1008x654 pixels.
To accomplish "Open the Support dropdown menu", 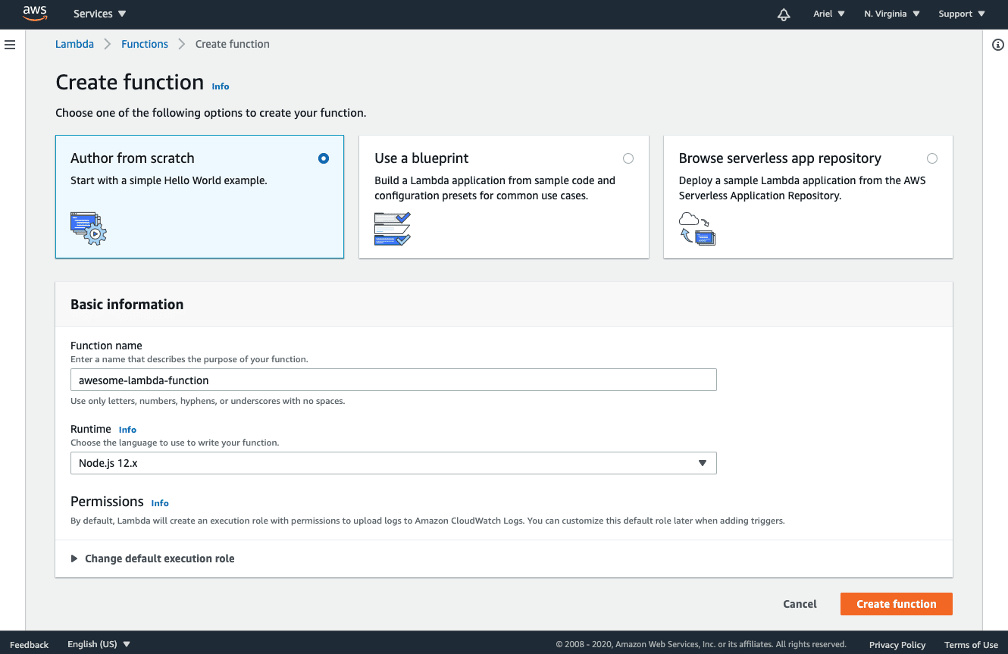I will coord(962,14).
